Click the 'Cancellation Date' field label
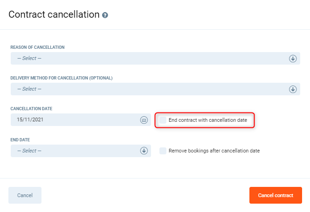Image resolution: width=310 pixels, height=212 pixels. click(31, 109)
